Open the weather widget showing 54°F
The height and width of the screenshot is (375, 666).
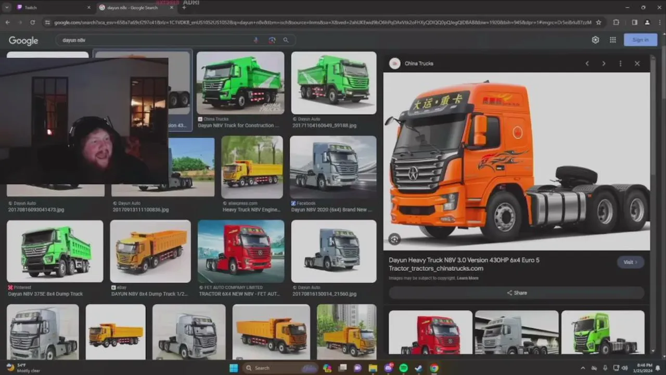(x=23, y=368)
